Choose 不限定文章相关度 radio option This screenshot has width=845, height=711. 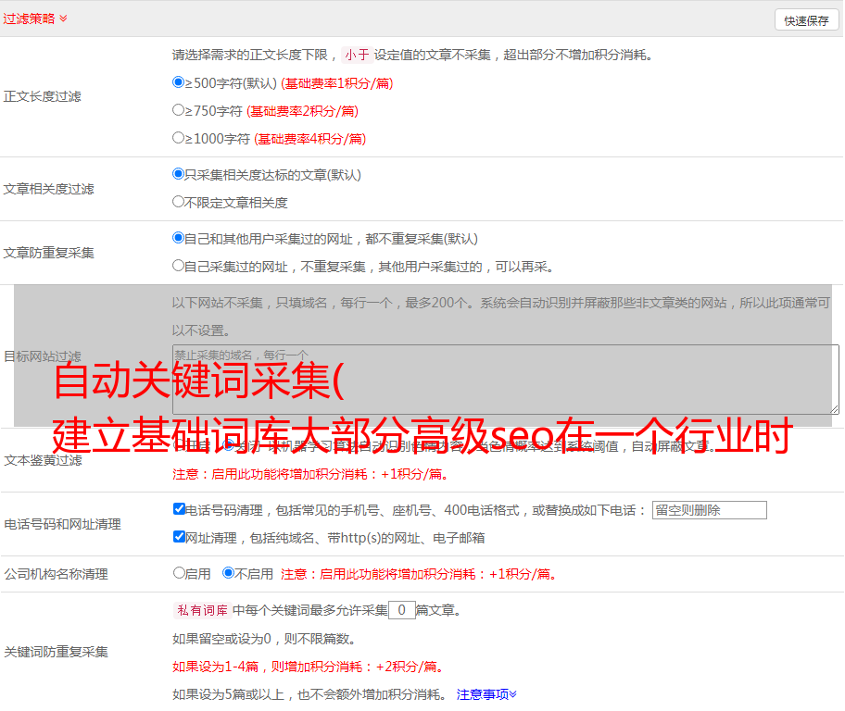pyautogui.click(x=179, y=202)
